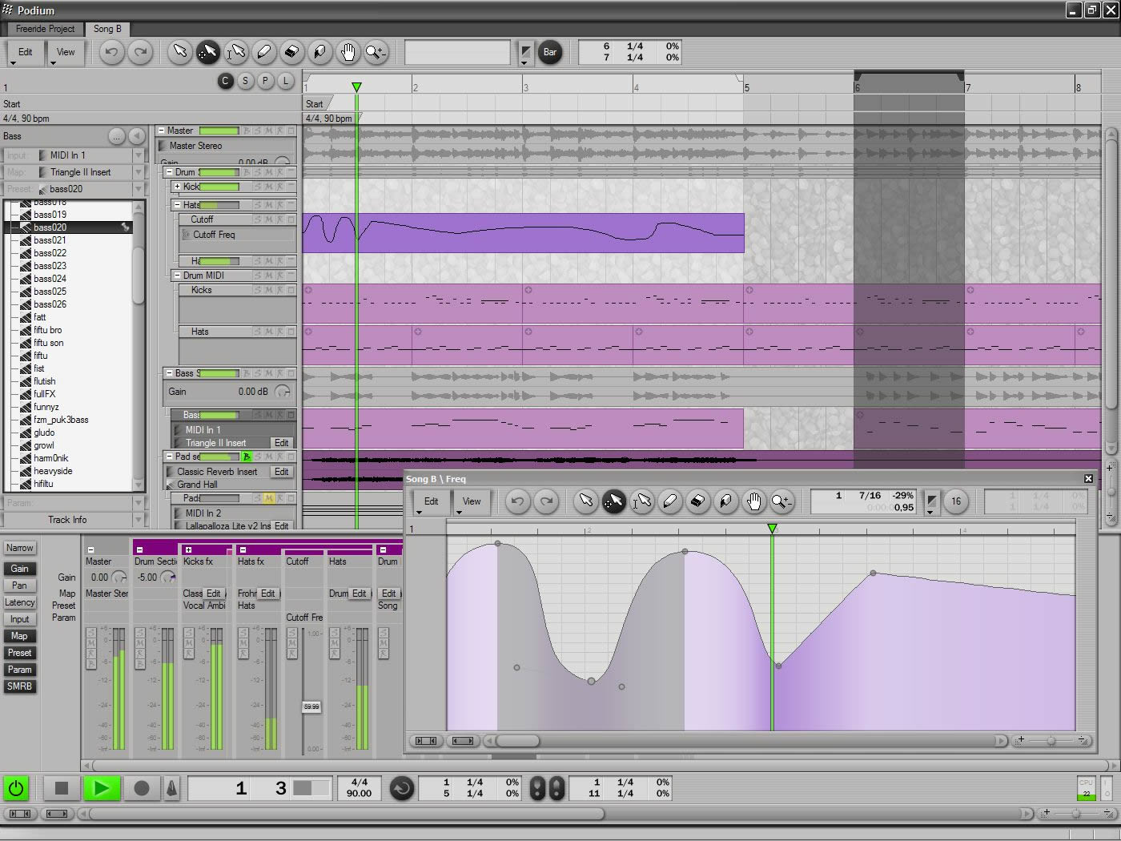Select the pencil tool in main toolbar
Viewport: 1121px width, 841px height.
click(x=263, y=52)
